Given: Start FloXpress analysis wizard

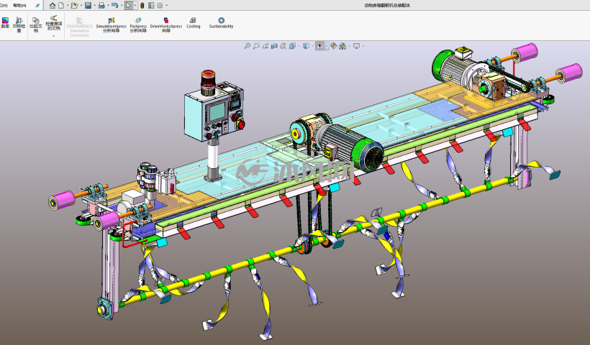Looking at the screenshot, I should 138,25.
